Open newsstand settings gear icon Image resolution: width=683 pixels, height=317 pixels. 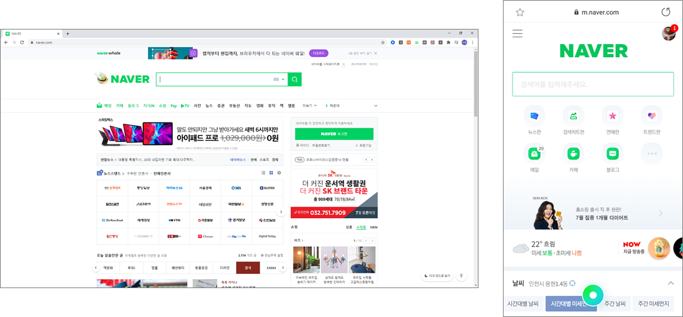pos(278,173)
